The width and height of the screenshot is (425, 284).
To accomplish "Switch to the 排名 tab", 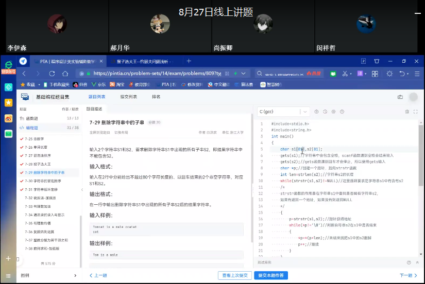I will 156,97.
